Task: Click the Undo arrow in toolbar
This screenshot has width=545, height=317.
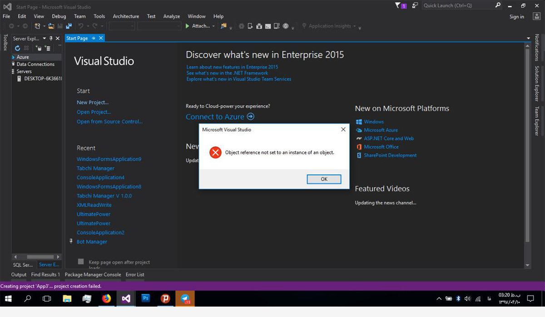Action: 80,26
